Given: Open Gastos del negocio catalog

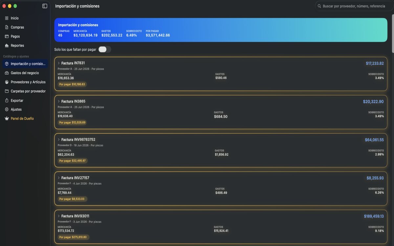Looking at the screenshot, I should pos(25,73).
